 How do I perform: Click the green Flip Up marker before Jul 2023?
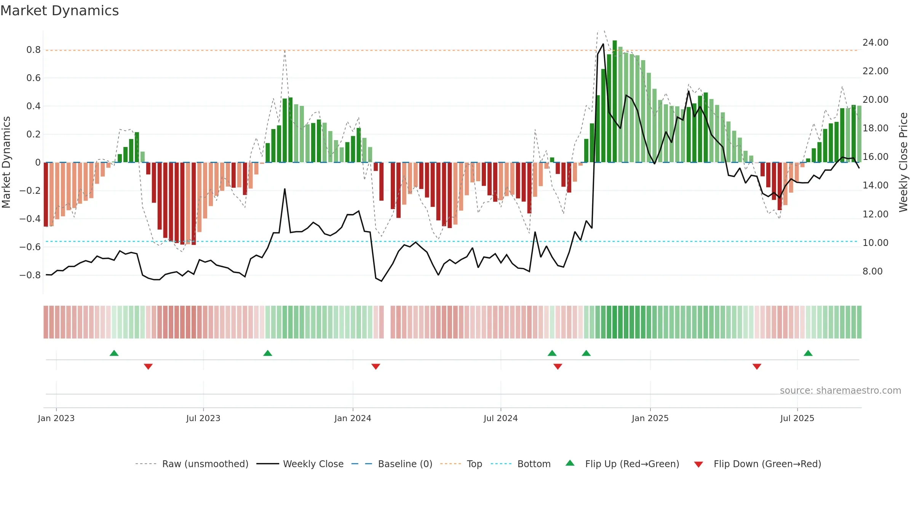click(x=114, y=353)
